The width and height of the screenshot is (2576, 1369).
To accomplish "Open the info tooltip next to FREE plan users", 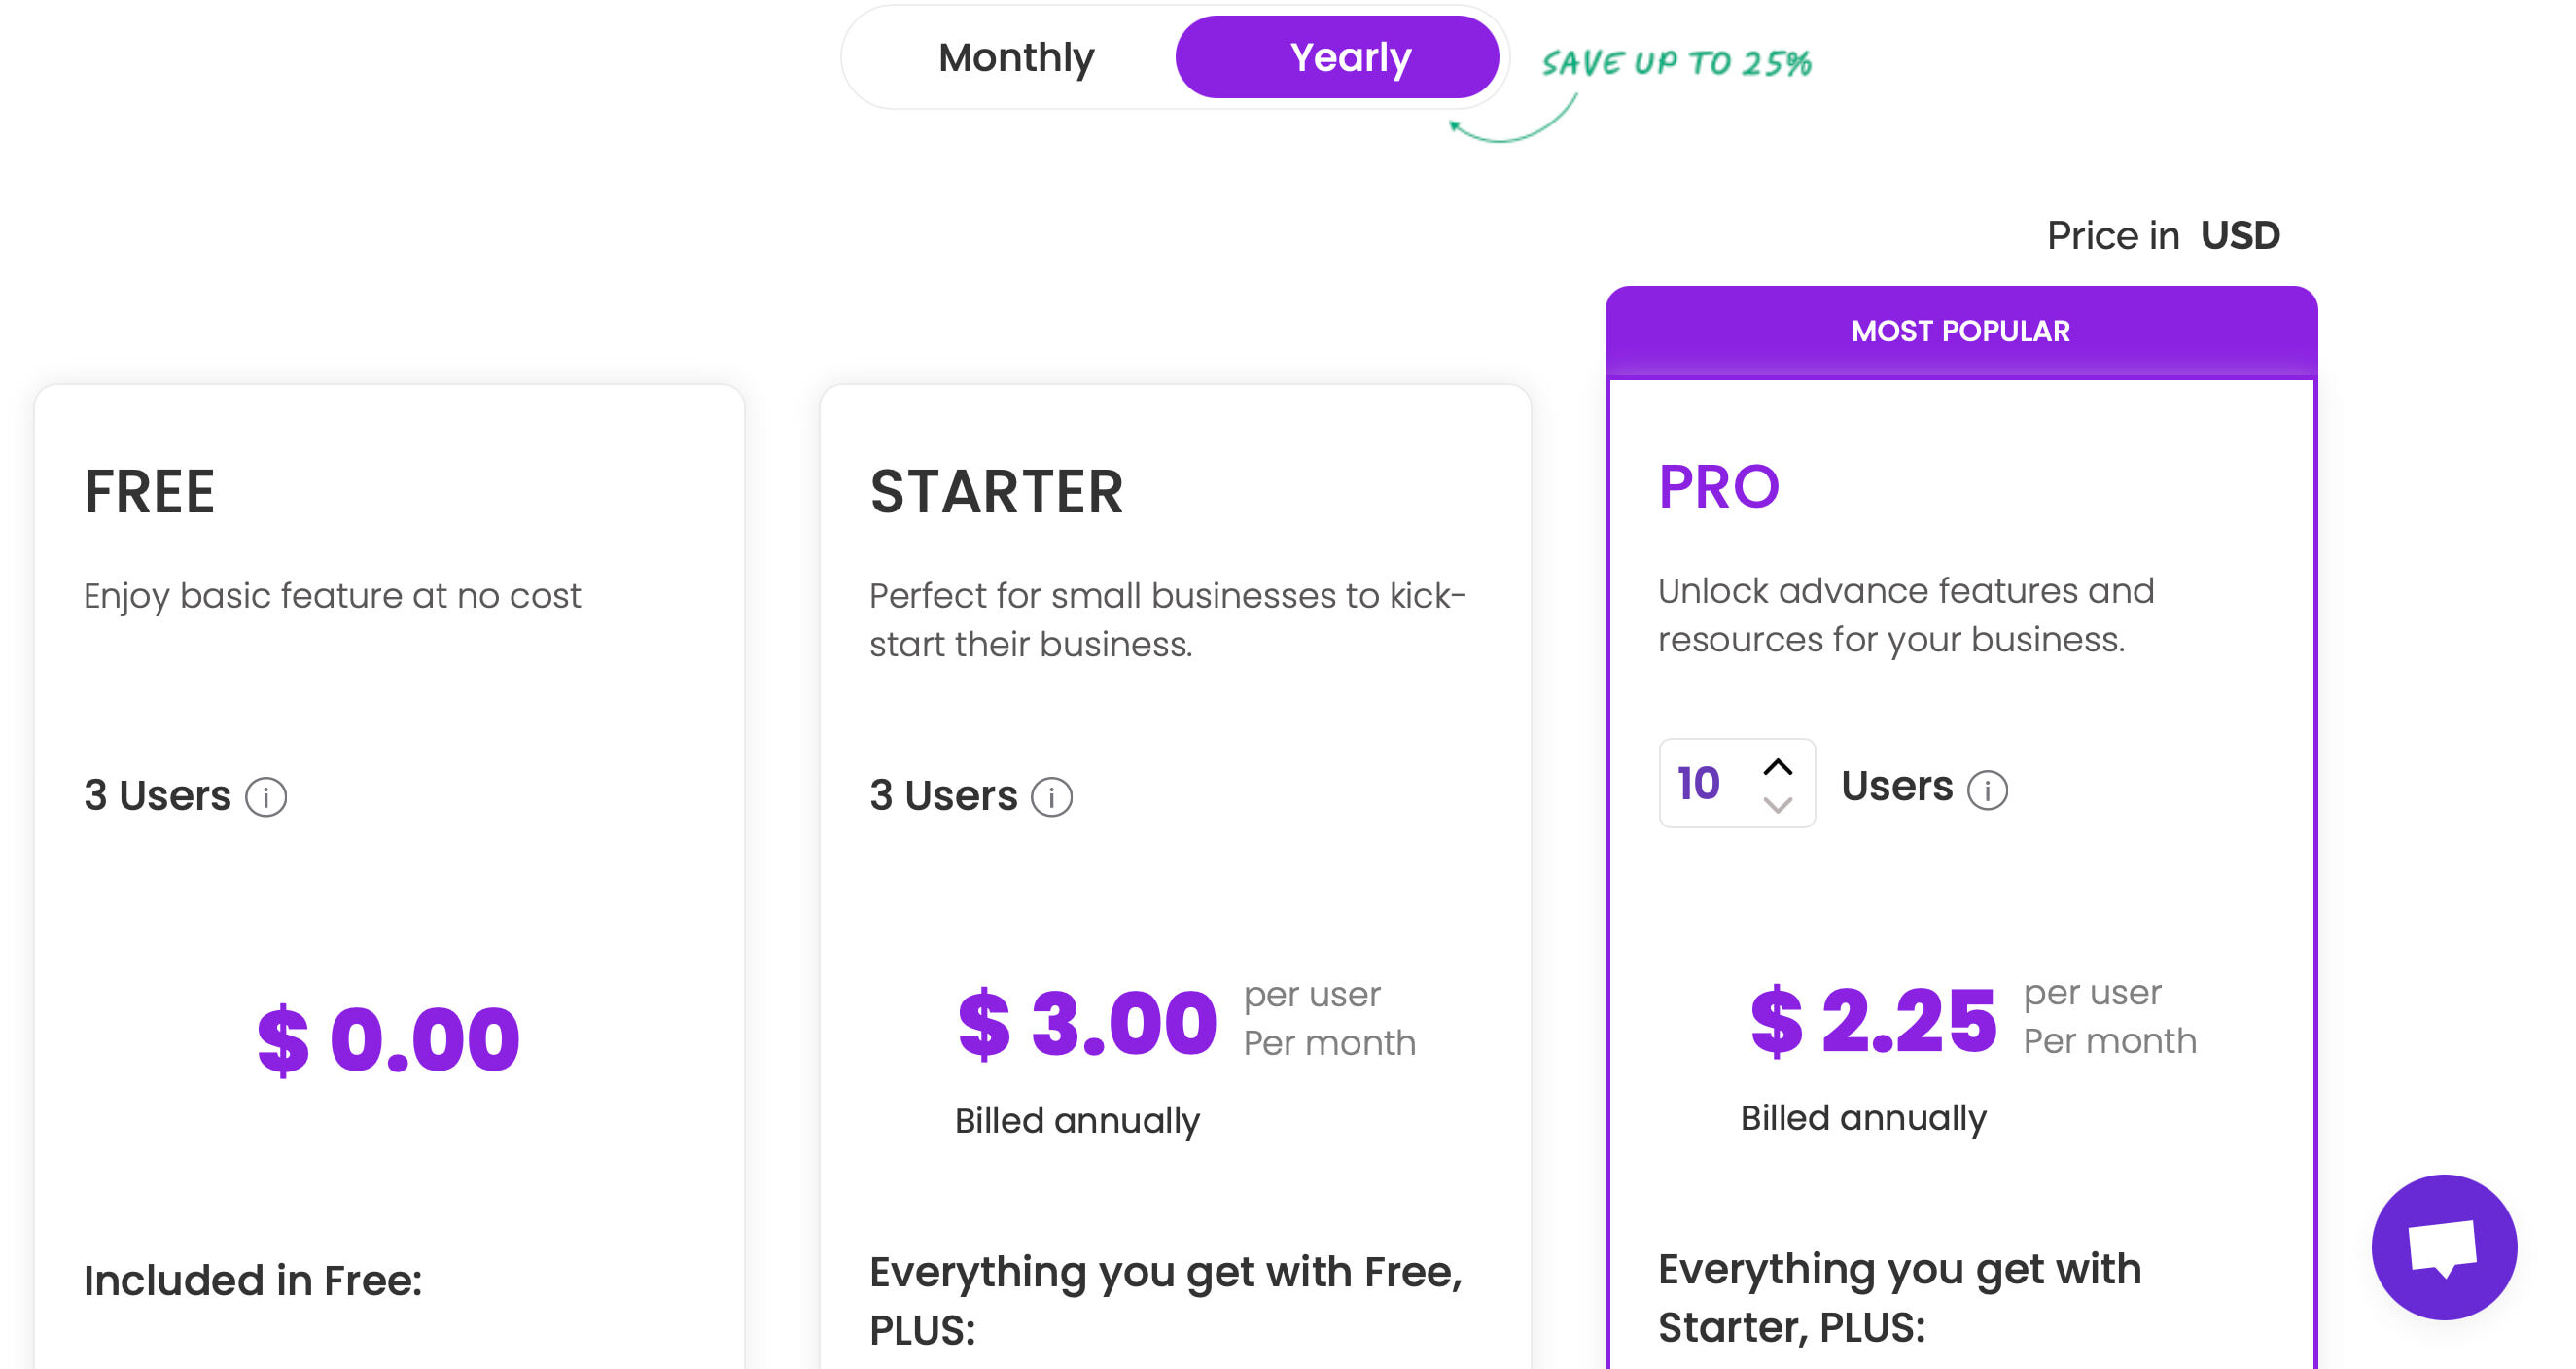I will click(265, 797).
